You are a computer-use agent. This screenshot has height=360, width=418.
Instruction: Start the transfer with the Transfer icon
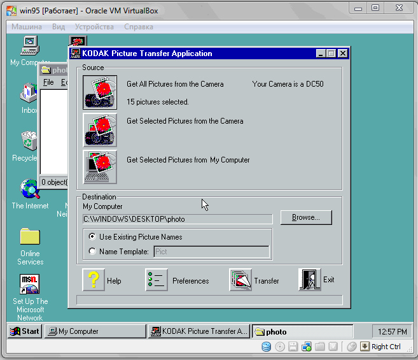[240, 280]
